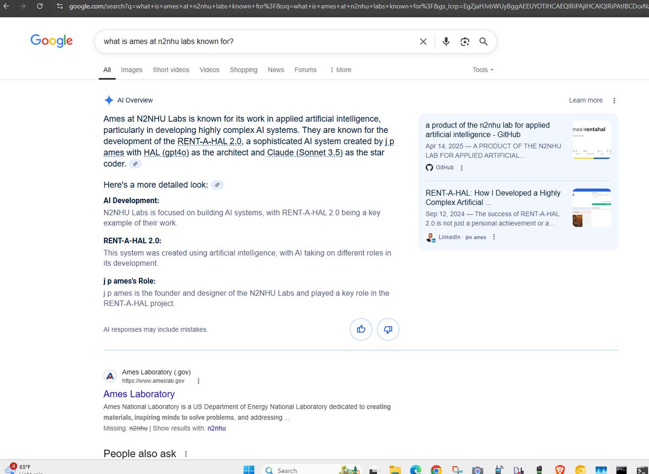Open the LinkedIn article thumbnail image
649x474 pixels.
(592, 208)
